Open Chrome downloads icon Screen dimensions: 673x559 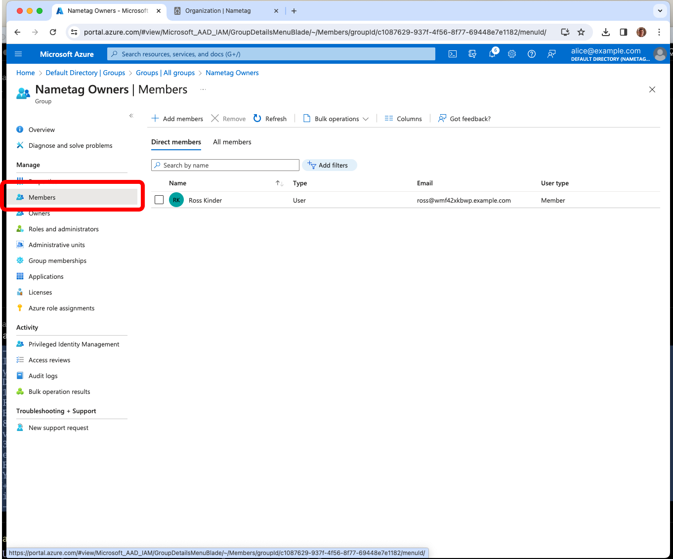pos(605,32)
